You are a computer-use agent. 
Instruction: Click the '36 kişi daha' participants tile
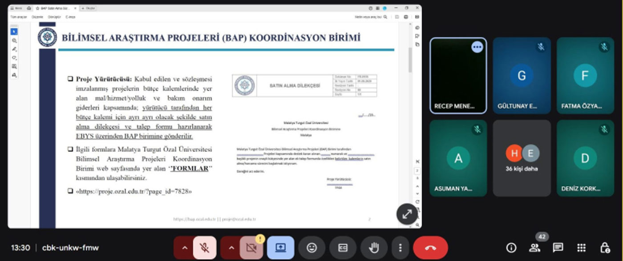pos(522,158)
